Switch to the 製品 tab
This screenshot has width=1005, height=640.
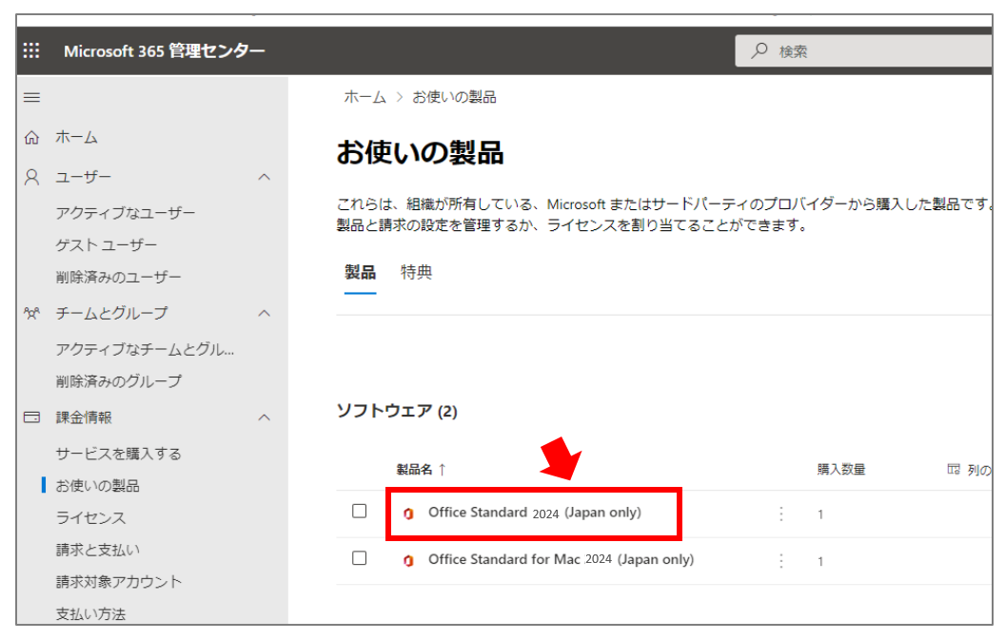point(360,272)
